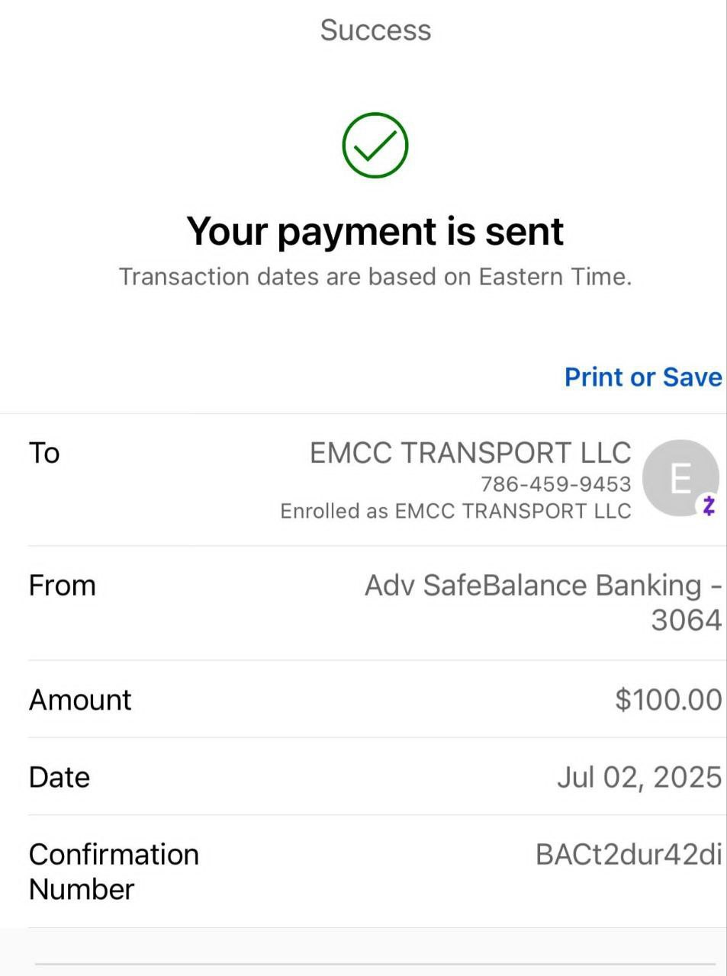The height and width of the screenshot is (976, 727).
Task: Tap the recipient's gray E avatar
Action: click(679, 477)
